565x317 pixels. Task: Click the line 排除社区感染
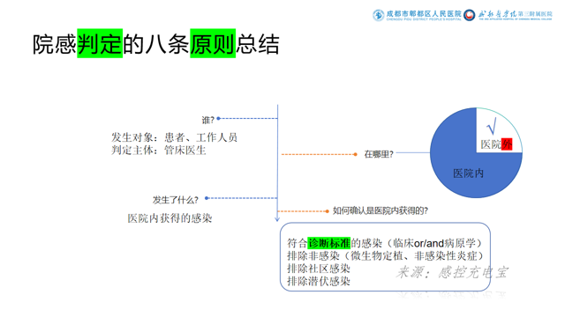click(x=319, y=269)
